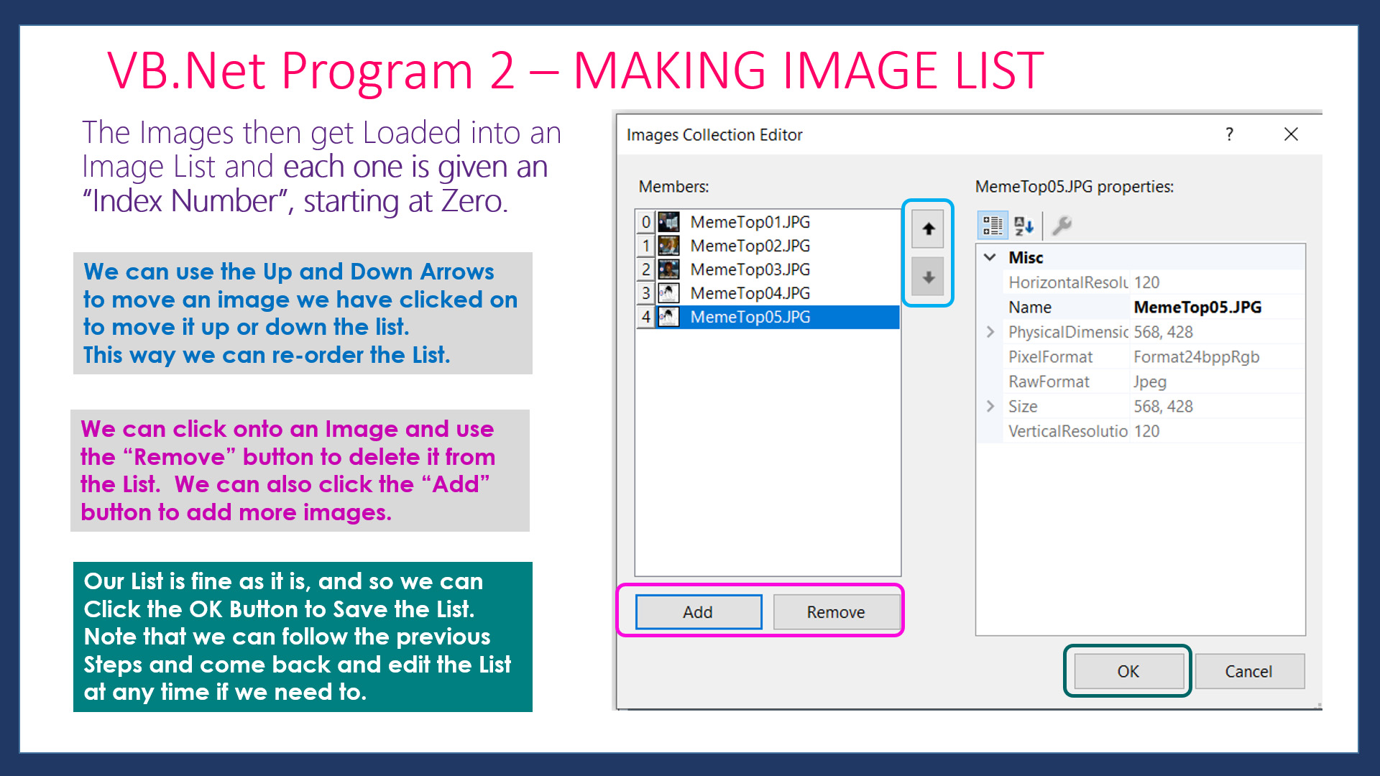The width and height of the screenshot is (1380, 776).
Task: Click the Format24bppRgb value
Action: [x=1196, y=357]
